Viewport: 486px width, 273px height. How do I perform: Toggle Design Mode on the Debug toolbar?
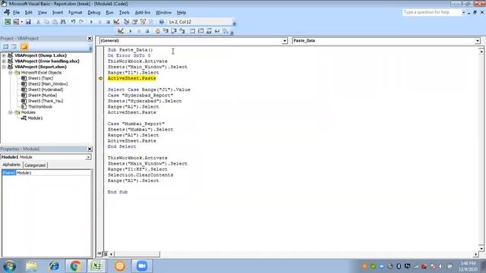coord(121,31)
